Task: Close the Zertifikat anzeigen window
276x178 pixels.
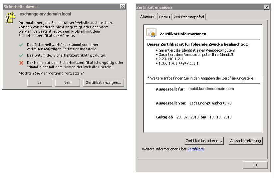Action: pos(266,7)
